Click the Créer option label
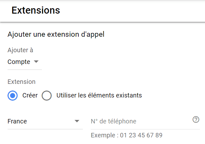 click(30, 95)
